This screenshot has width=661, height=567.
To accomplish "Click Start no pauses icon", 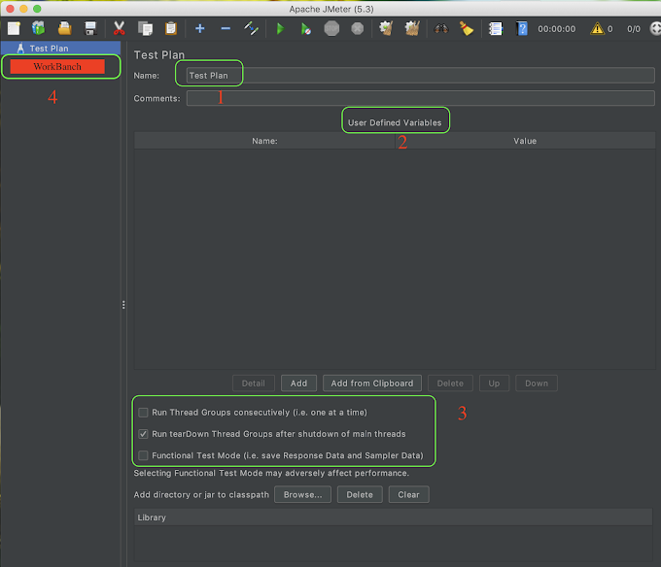I will (x=306, y=28).
